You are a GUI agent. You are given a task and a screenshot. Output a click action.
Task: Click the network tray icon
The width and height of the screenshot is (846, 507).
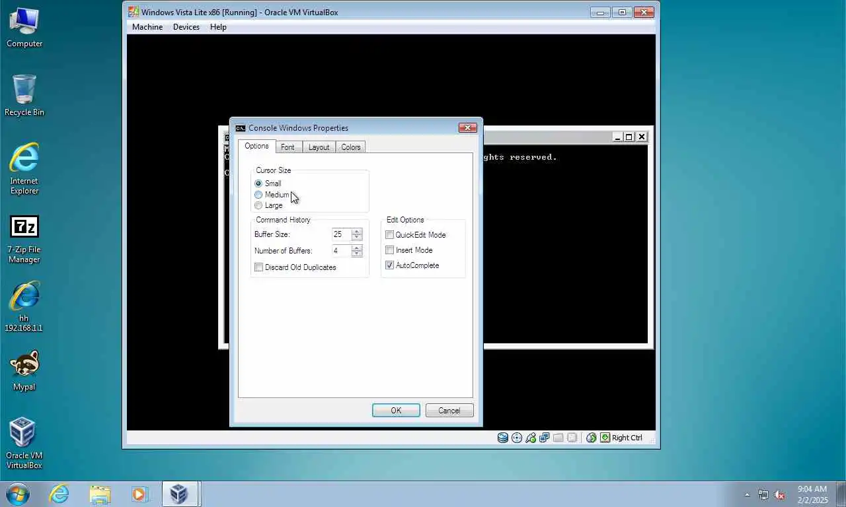click(763, 494)
